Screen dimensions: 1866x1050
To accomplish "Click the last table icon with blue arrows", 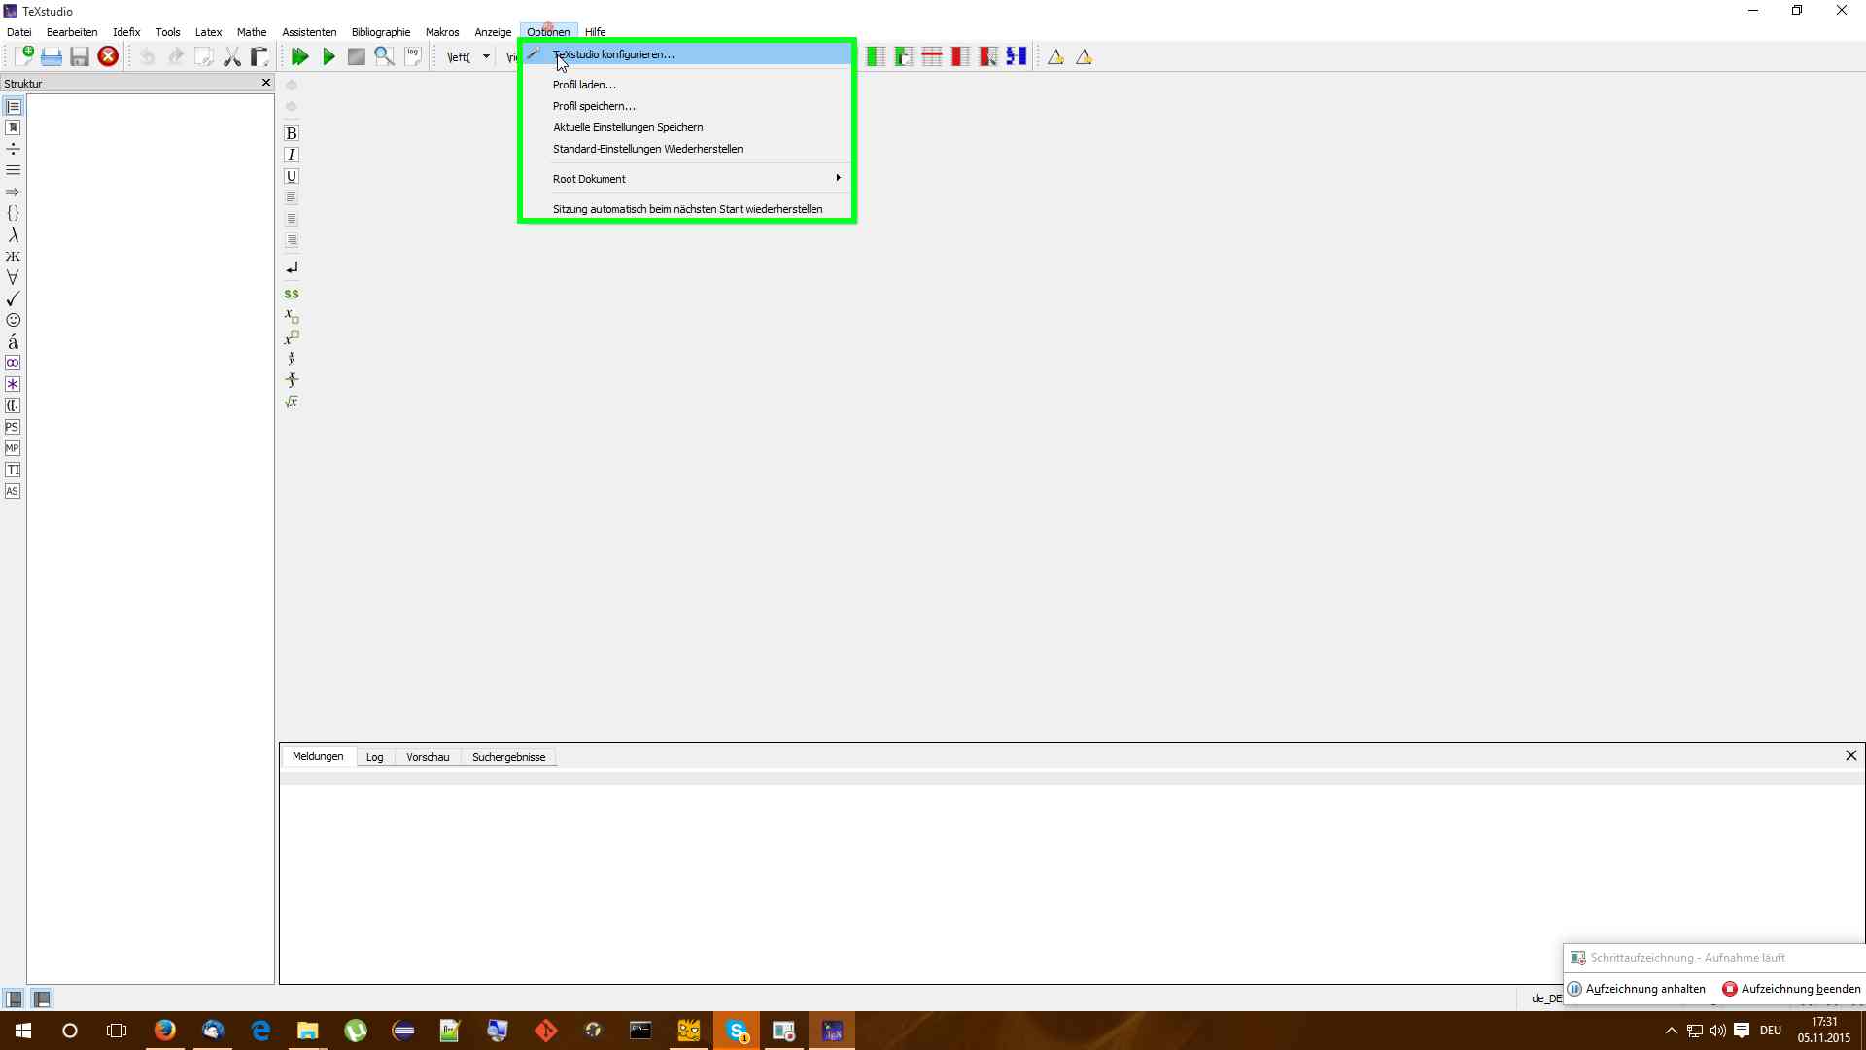I will point(1016,56).
